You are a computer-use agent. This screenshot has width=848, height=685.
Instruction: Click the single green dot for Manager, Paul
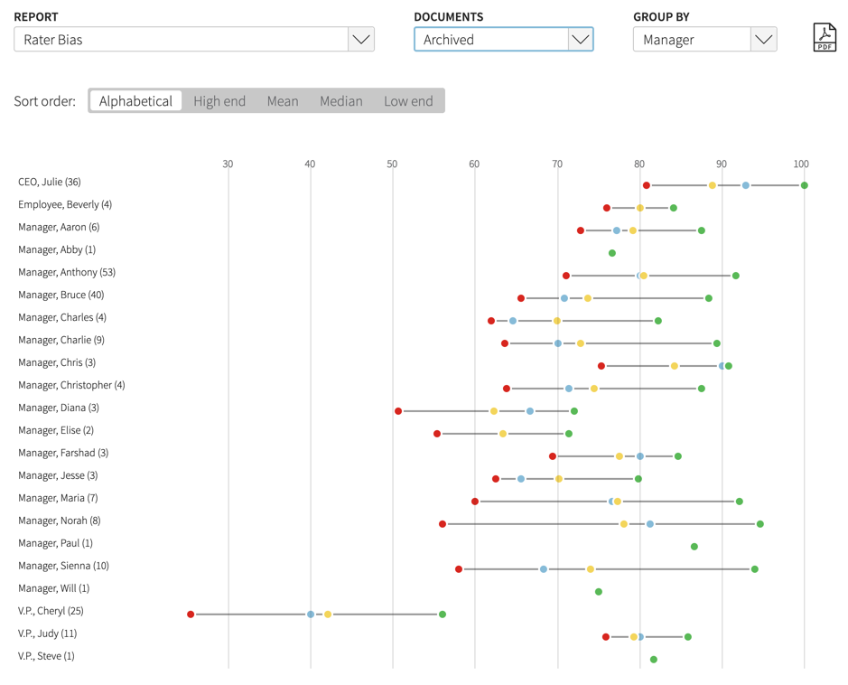coord(694,546)
